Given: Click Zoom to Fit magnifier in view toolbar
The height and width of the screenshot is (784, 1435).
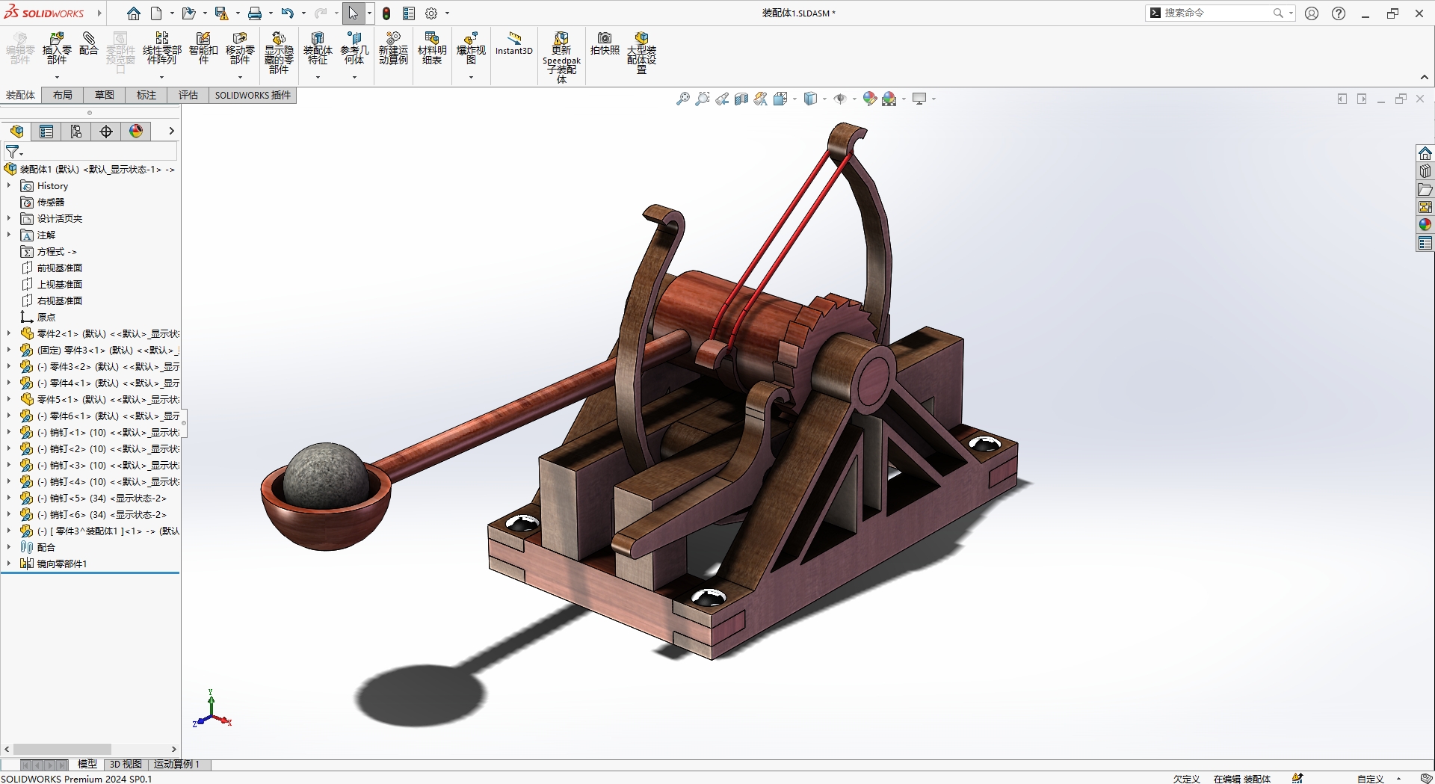Looking at the screenshot, I should 683,99.
